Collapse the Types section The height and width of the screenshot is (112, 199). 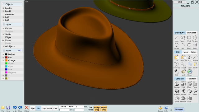pos(4,24)
